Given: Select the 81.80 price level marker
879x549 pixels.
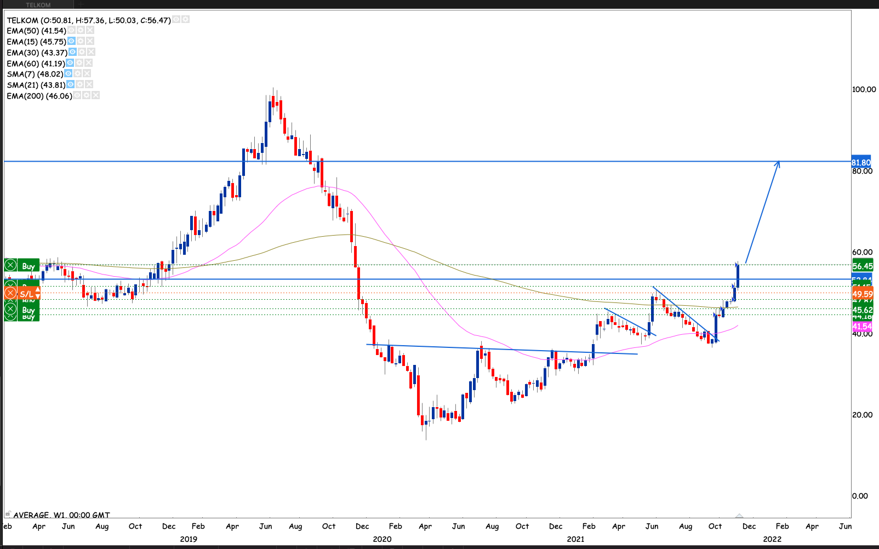Looking at the screenshot, I should click(x=861, y=162).
